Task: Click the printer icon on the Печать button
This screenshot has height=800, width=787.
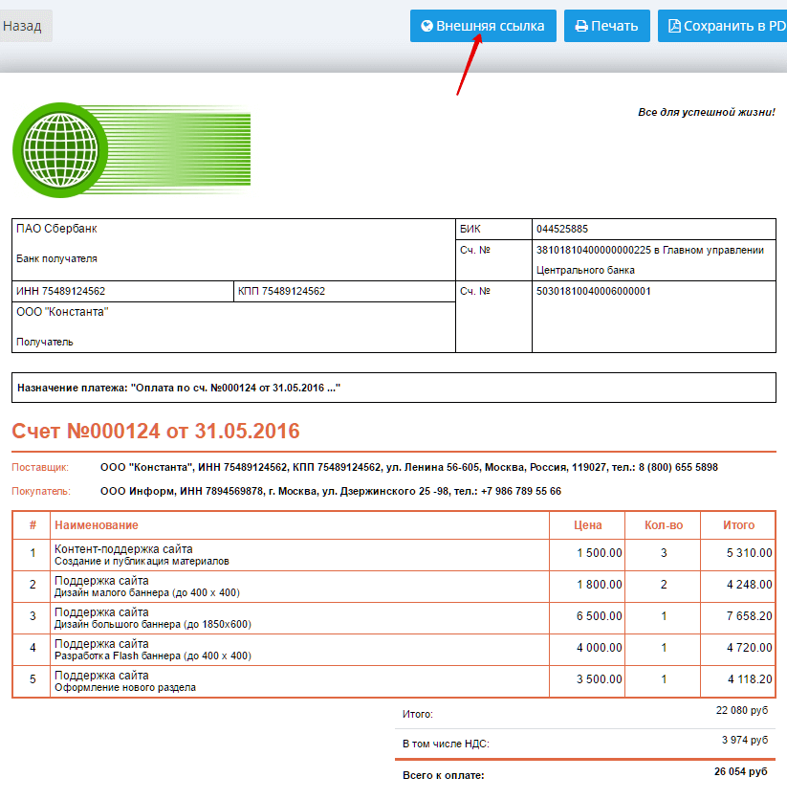Action: pos(581,27)
